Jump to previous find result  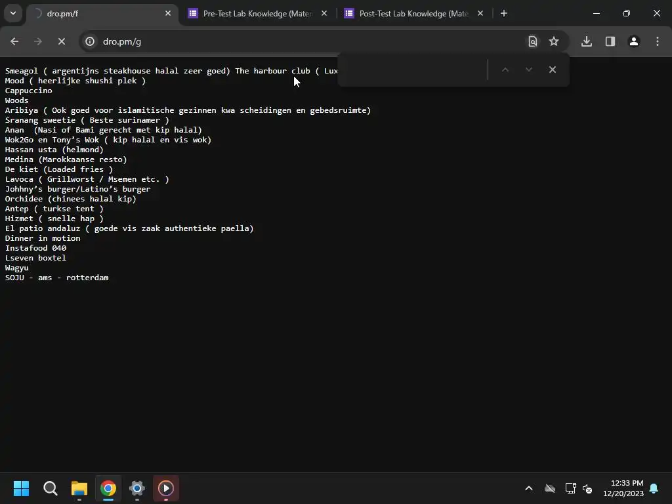(505, 70)
